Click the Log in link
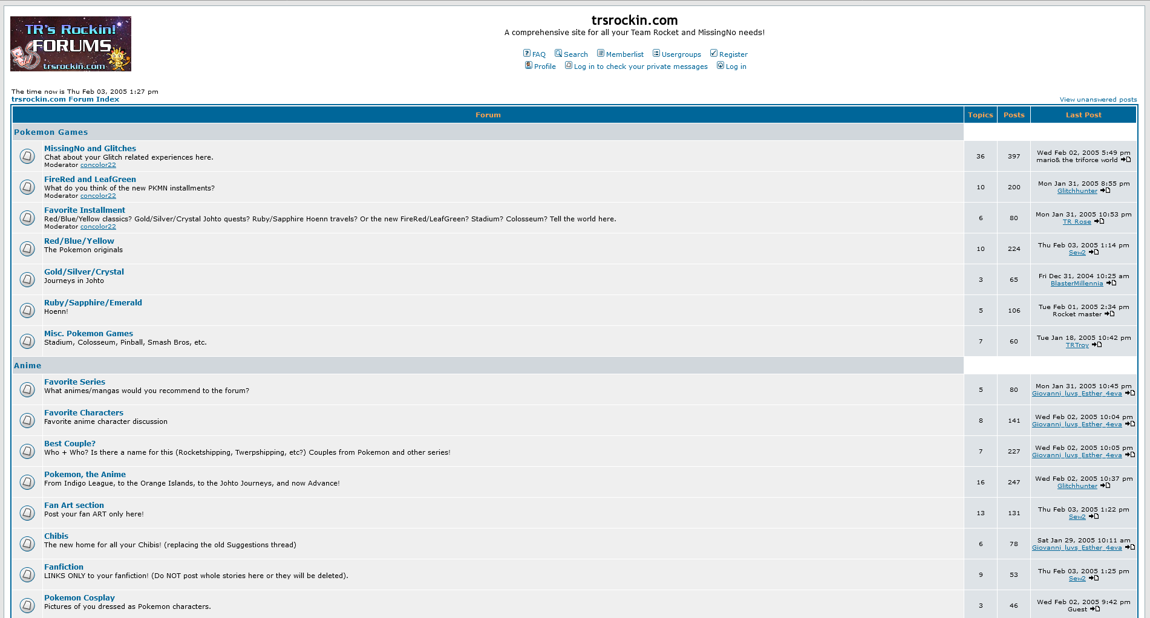Viewport: 1150px width, 618px height. (736, 67)
